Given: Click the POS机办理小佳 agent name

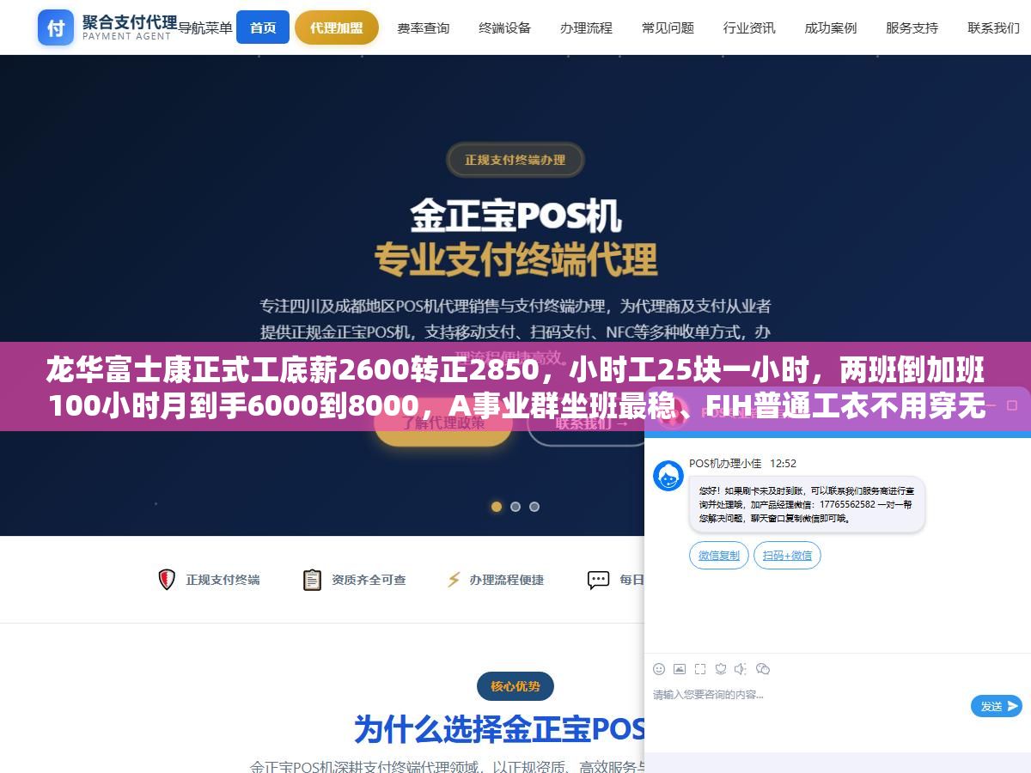Looking at the screenshot, I should click(x=725, y=463).
